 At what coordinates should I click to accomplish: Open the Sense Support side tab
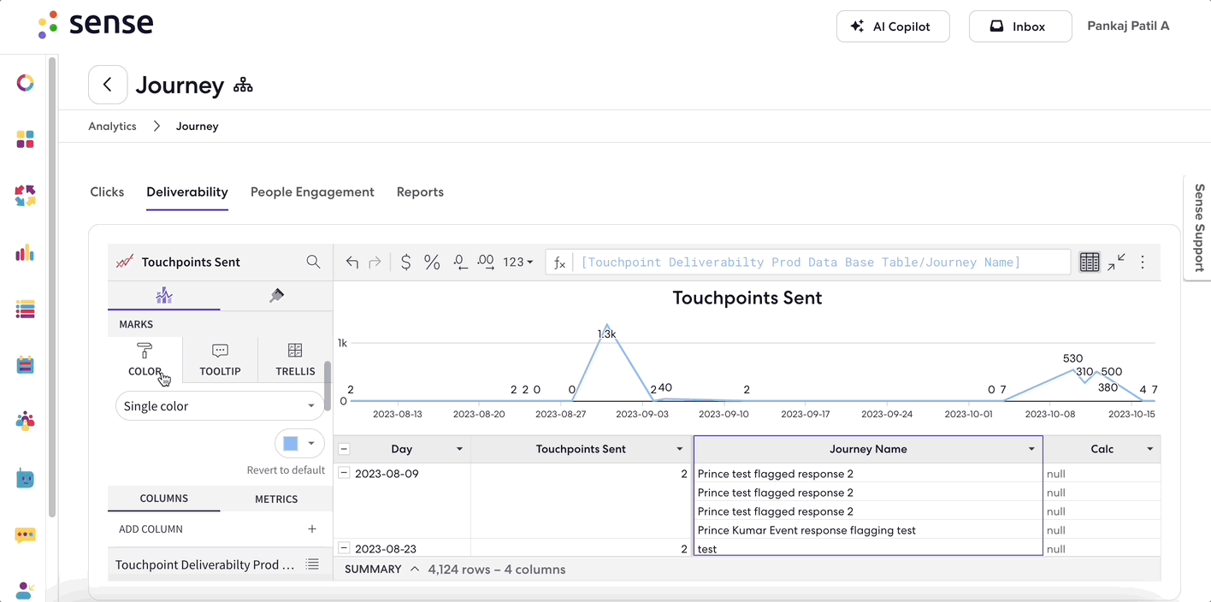point(1197,227)
